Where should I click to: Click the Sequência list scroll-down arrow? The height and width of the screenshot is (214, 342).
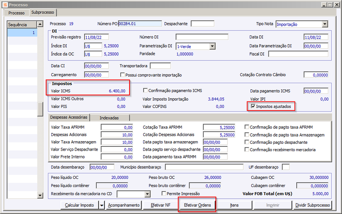point(40,196)
